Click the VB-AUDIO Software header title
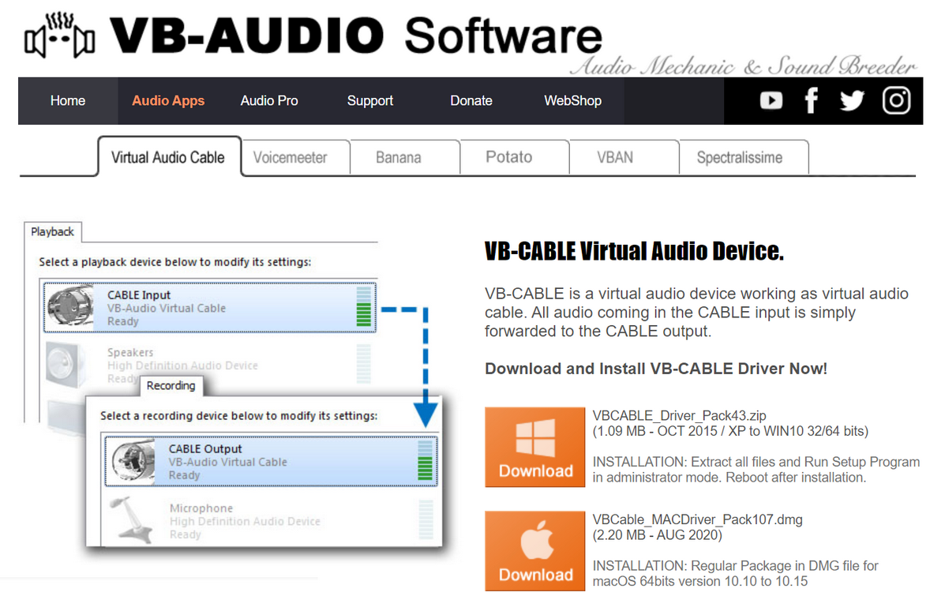The height and width of the screenshot is (596, 930). (x=356, y=36)
